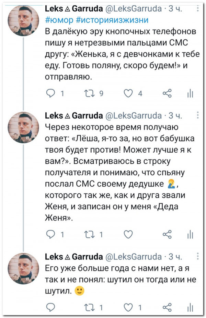Retweet the third tweet in the thread
Viewport: 206px width, 318px height.
(89, 307)
